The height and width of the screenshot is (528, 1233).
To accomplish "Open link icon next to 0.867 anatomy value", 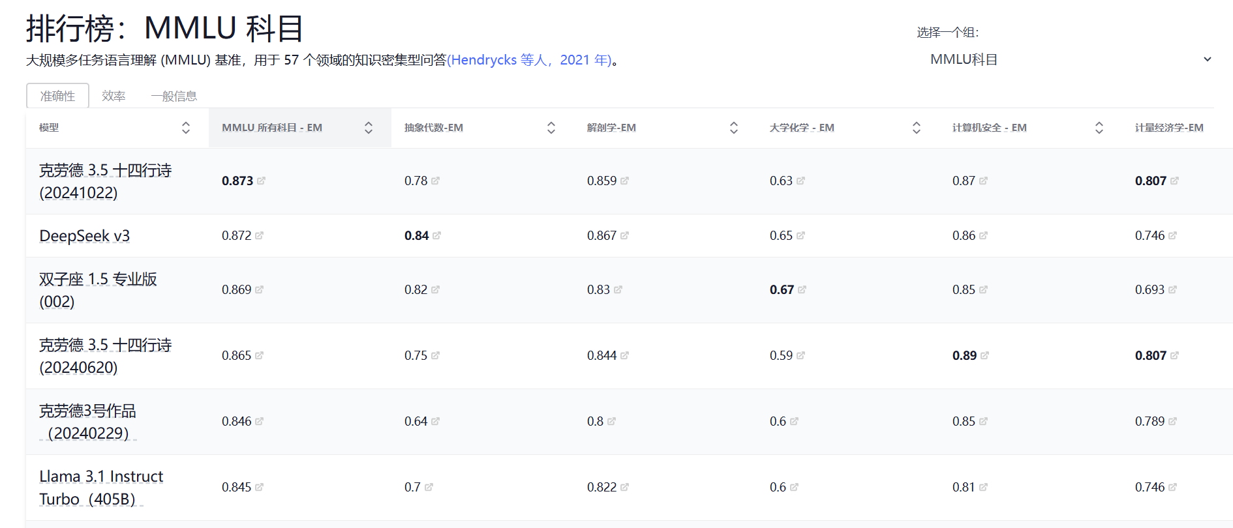I will click(x=624, y=235).
